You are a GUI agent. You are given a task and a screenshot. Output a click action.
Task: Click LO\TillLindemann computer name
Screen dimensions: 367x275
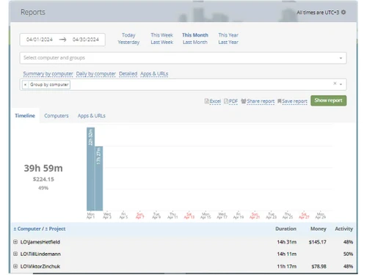[40, 254]
